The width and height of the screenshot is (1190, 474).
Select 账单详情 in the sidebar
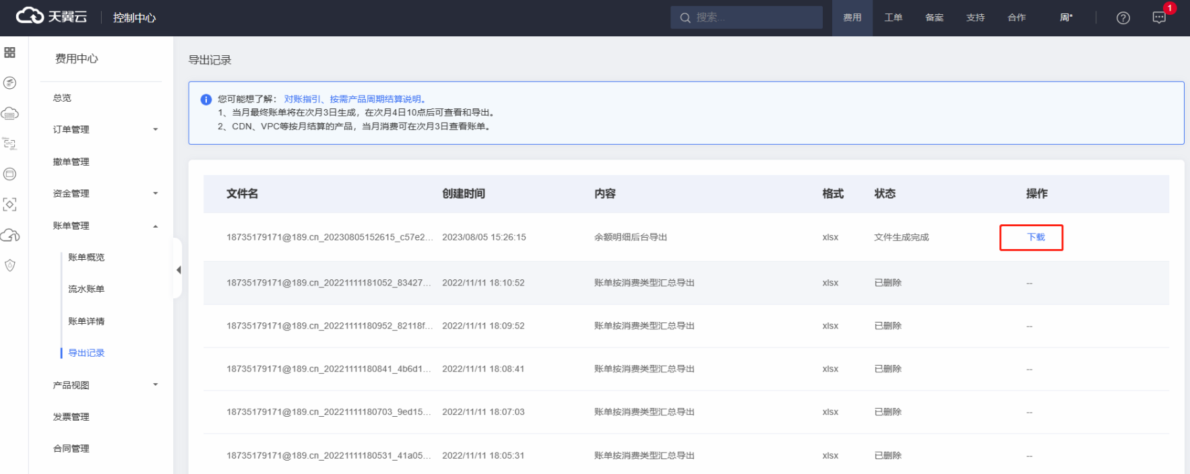(x=86, y=321)
